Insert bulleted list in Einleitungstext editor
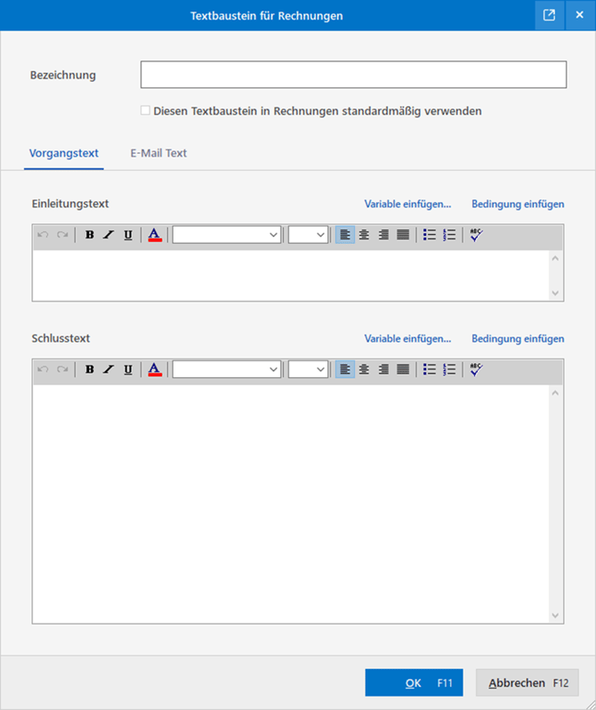The width and height of the screenshot is (596, 710). [x=430, y=235]
